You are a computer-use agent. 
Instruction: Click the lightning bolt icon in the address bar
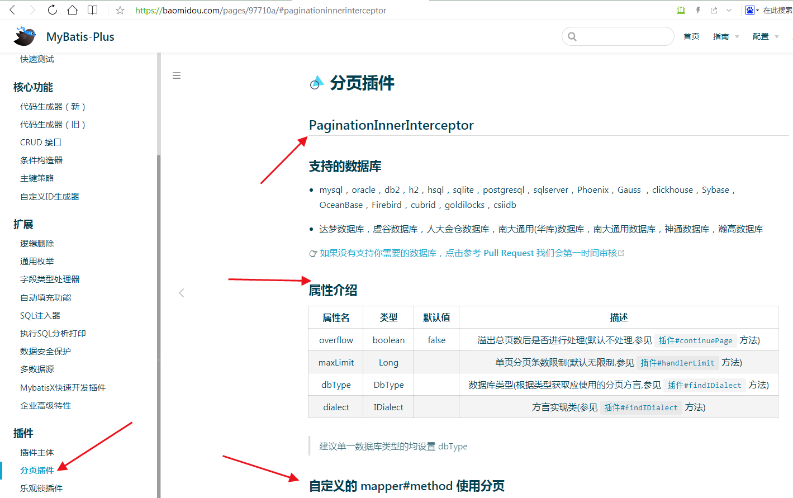pos(698,10)
